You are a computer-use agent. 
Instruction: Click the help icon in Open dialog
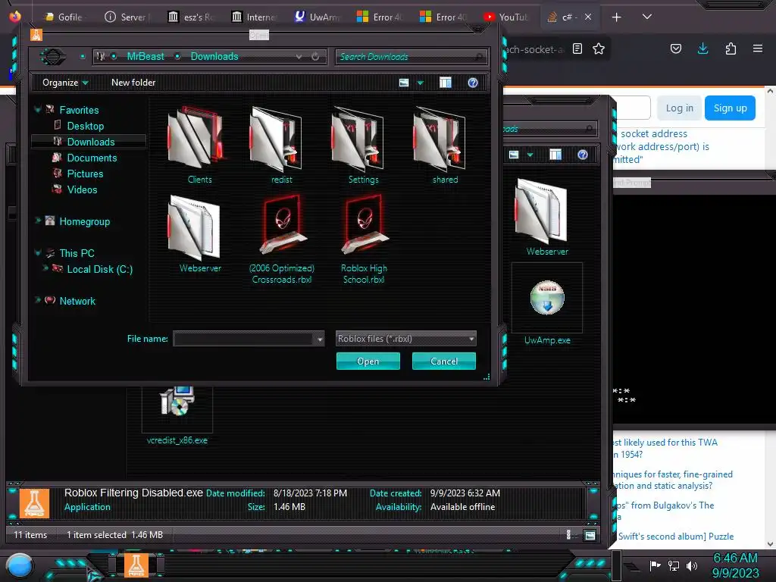pos(473,83)
